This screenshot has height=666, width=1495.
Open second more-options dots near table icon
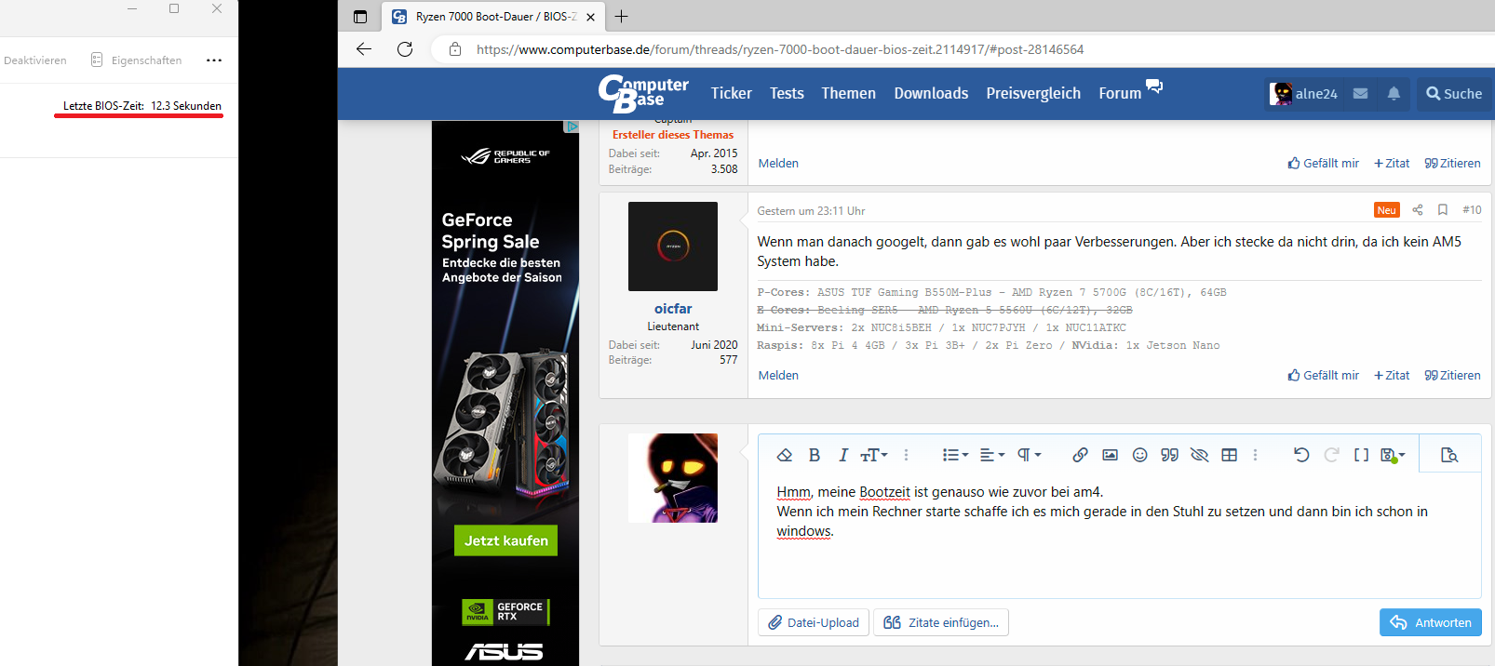pyautogui.click(x=1255, y=455)
